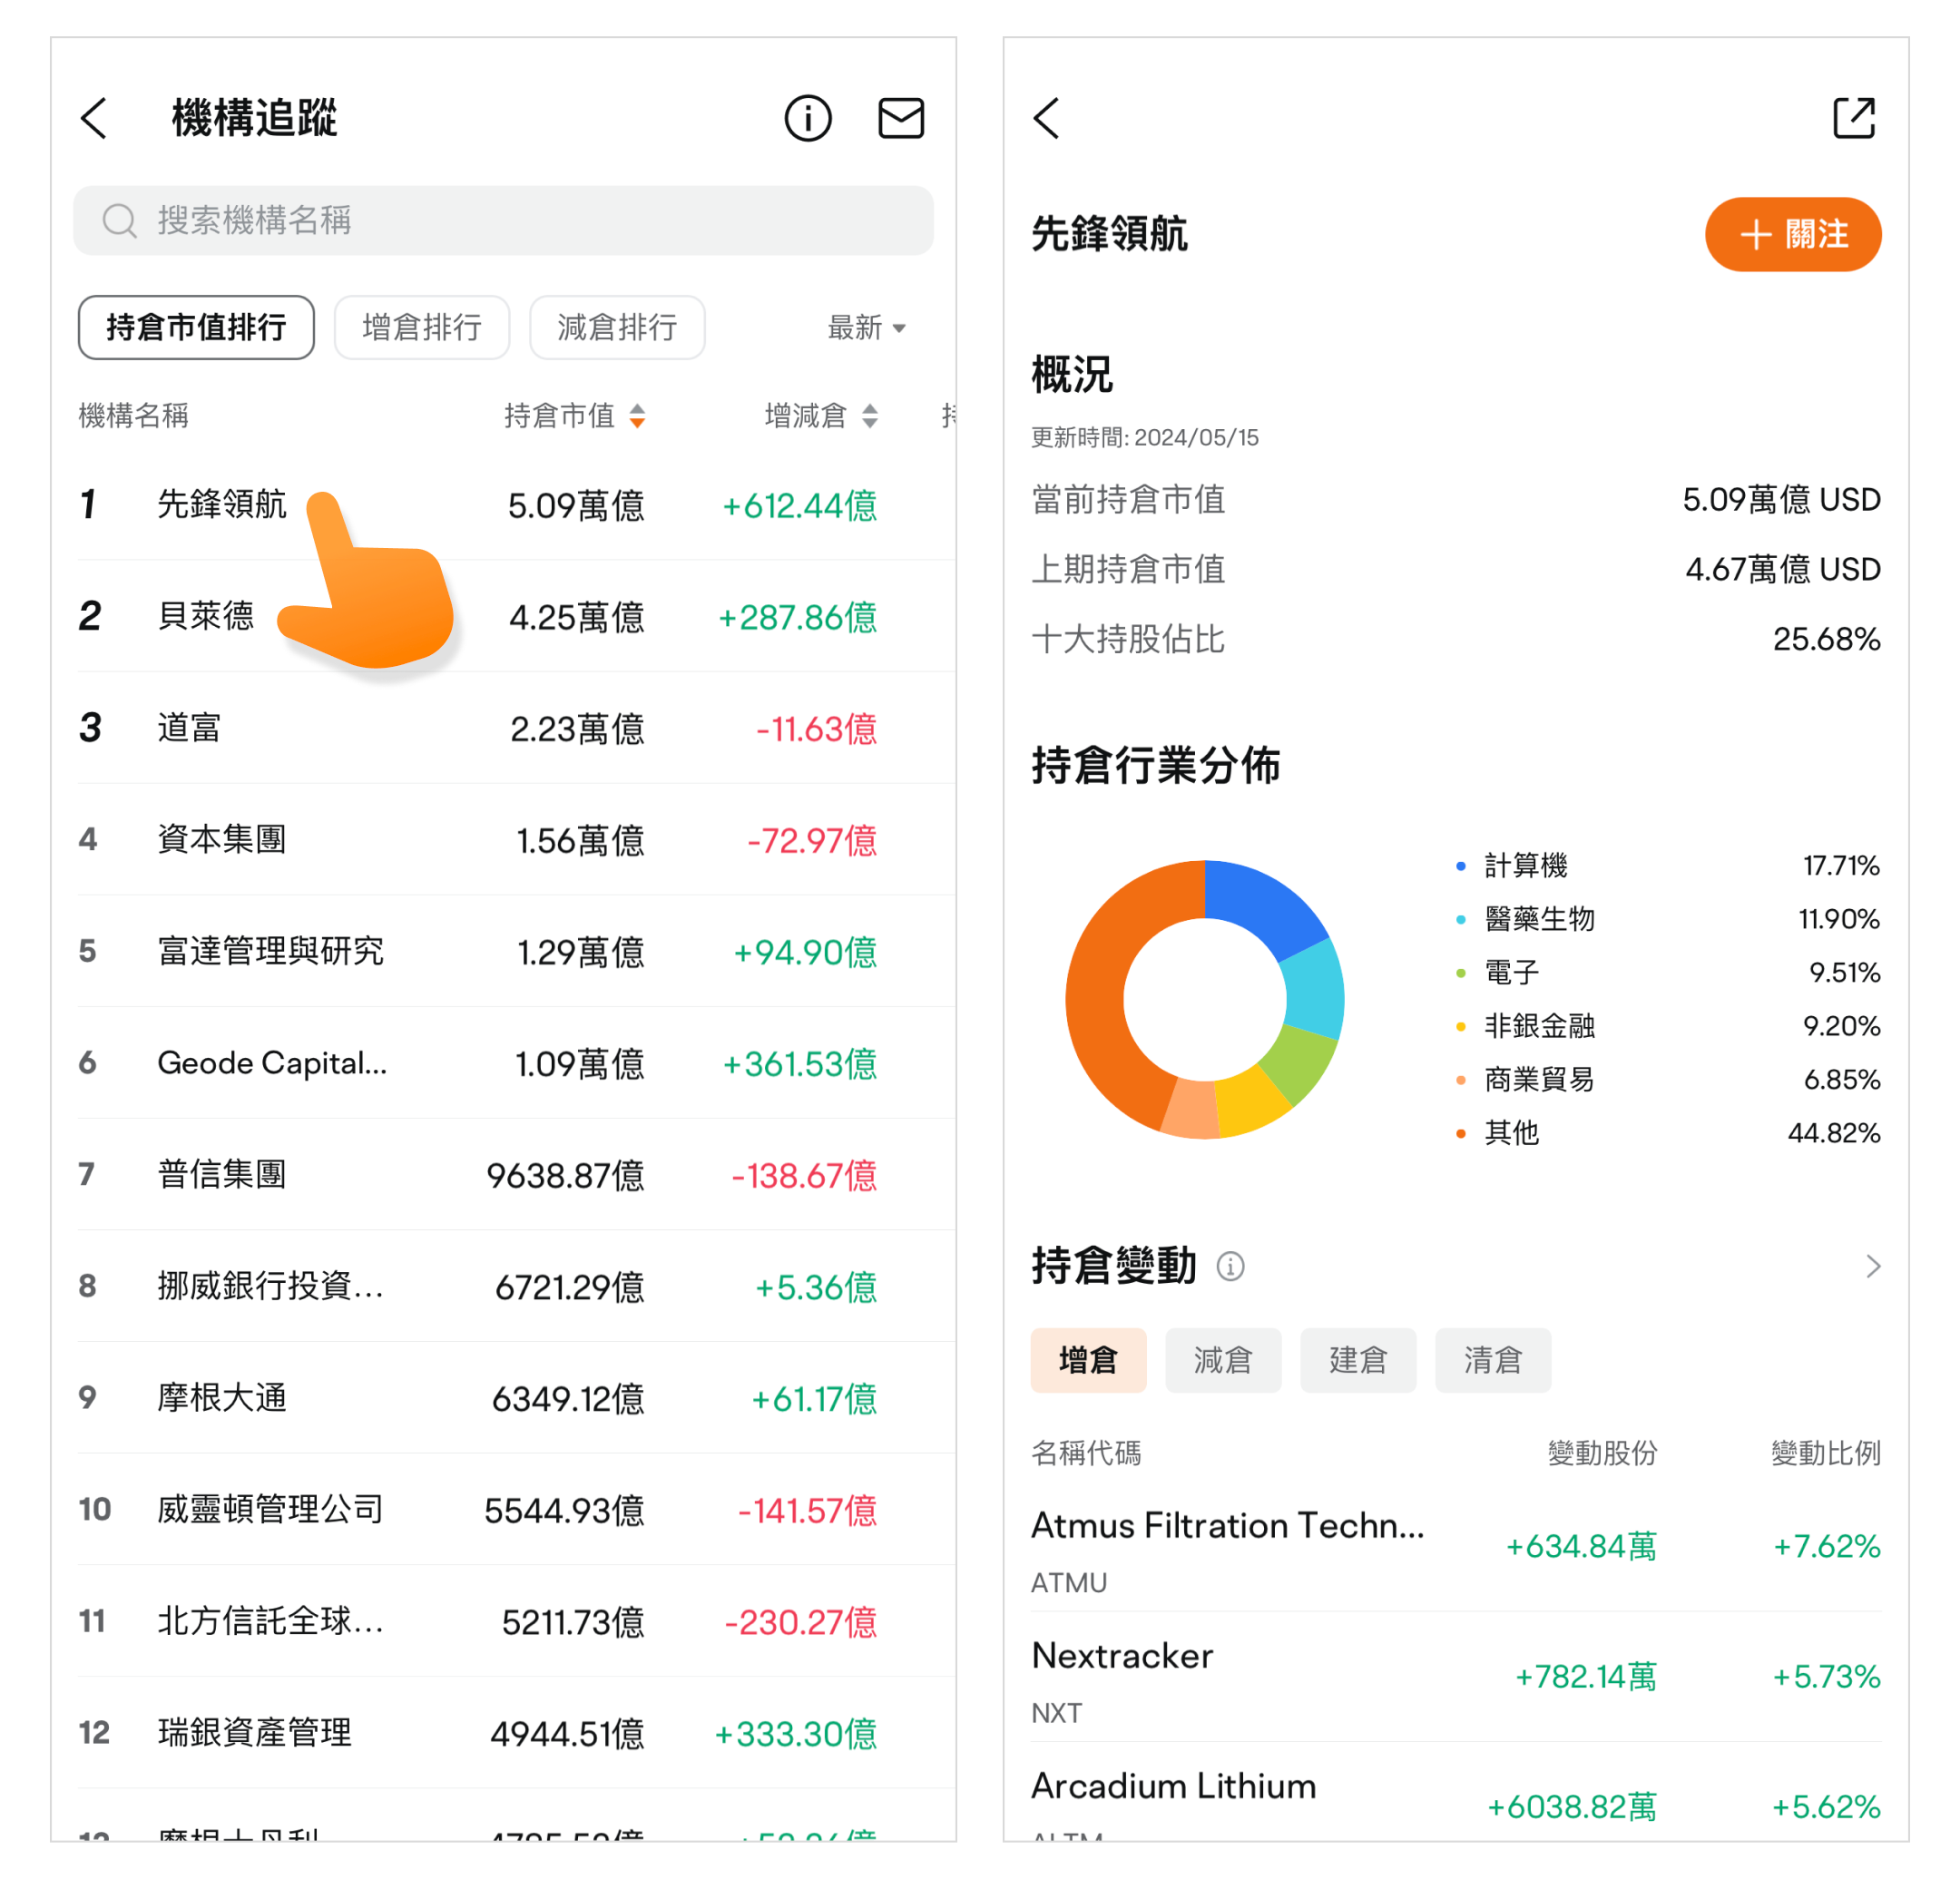Open the 貝萊德 institution row
The image size is (1960, 1879).
click(205, 616)
